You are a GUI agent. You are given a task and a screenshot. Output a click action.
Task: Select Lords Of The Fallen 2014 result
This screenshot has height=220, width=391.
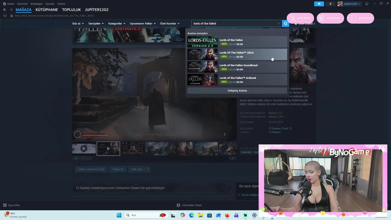[x=237, y=54]
